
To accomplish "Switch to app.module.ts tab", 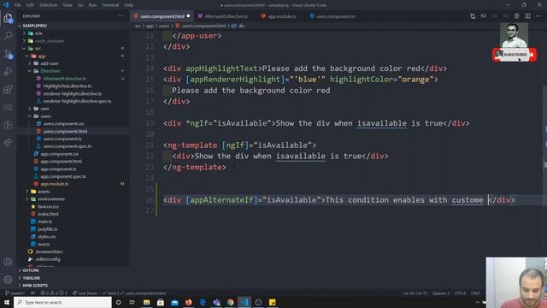I will click(279, 16).
